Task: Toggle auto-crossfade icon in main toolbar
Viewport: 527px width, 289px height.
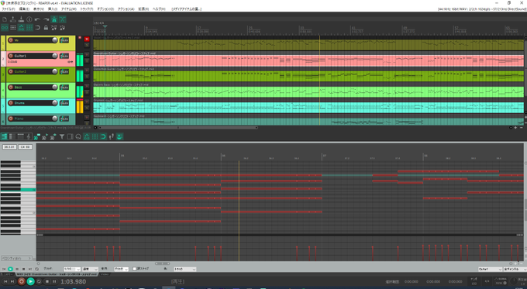Action: 62,19
